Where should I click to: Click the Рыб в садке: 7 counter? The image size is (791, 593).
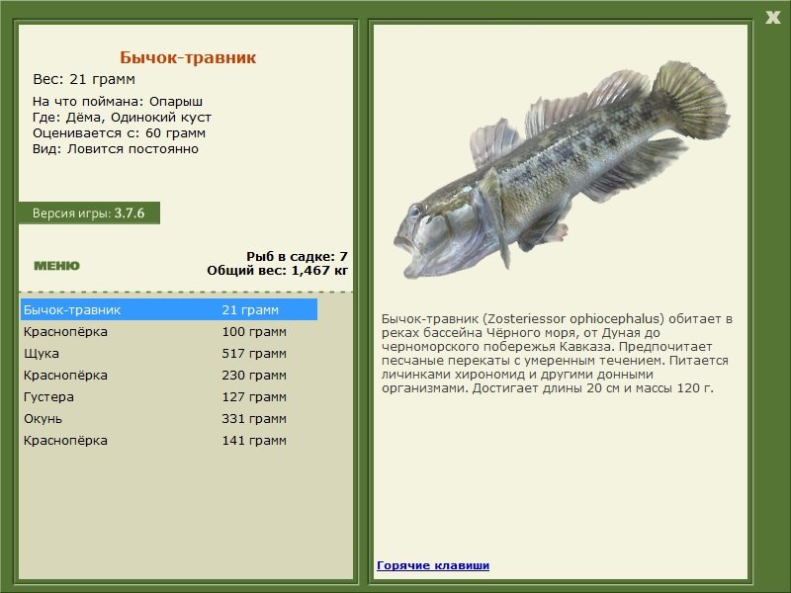(298, 257)
